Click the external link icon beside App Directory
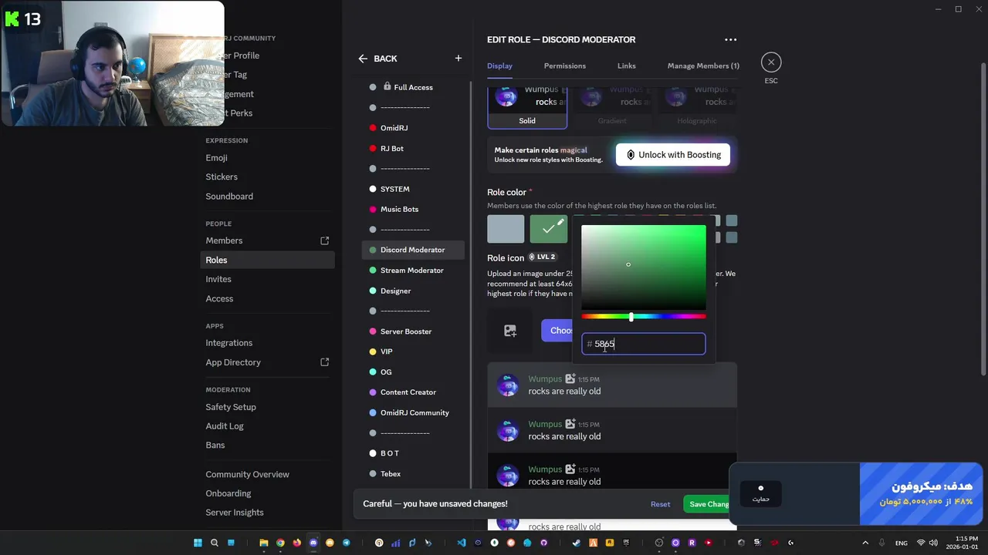This screenshot has height=555, width=988. 324,362
